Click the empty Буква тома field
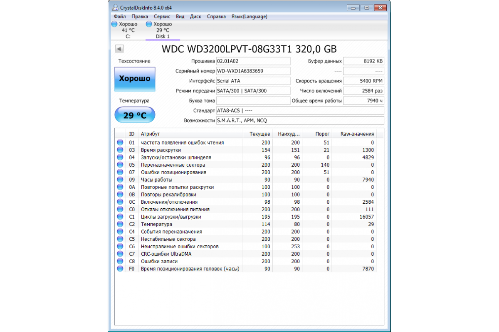The width and height of the screenshot is (499, 332). tap(253, 100)
